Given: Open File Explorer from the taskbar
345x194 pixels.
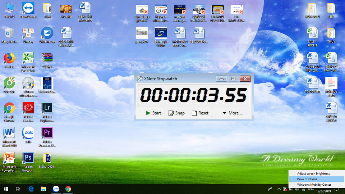Looking at the screenshot, I should click(43, 189).
